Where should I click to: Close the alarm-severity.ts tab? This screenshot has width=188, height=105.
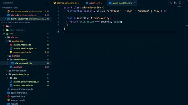tap(135, 3)
